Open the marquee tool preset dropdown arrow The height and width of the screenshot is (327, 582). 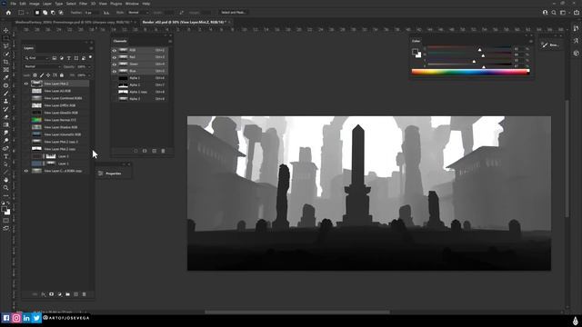(x=27, y=13)
